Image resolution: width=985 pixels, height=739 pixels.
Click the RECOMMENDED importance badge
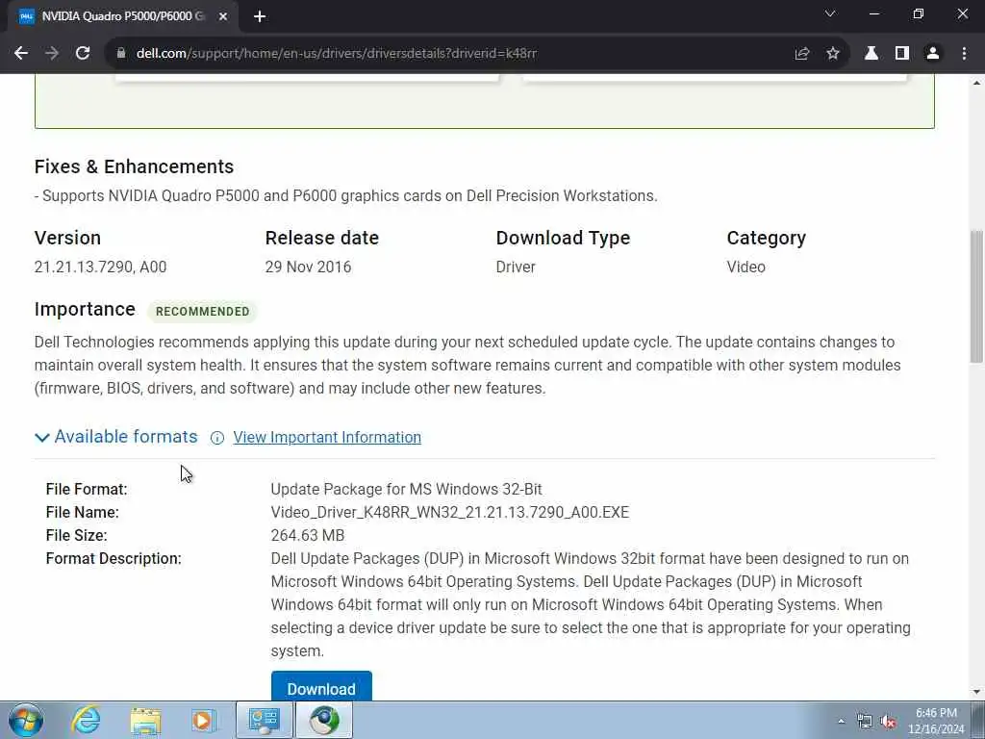[x=202, y=312]
